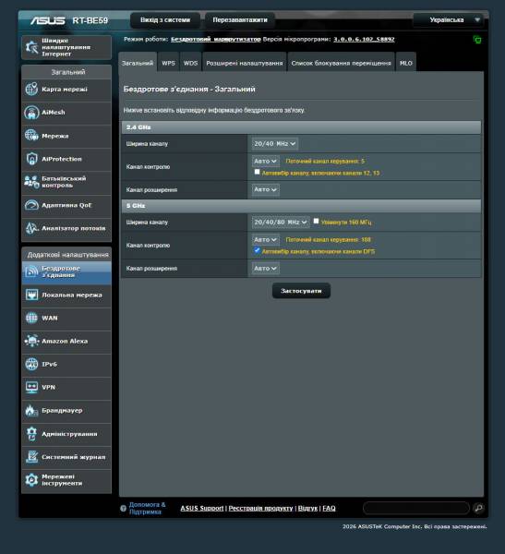The height and width of the screenshot is (554, 505).
Task: Click the green network status icon
Action: [477, 40]
